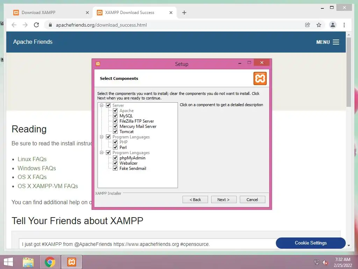Toggle the Server group checkbox
The image size is (358, 269).
coord(108,105)
